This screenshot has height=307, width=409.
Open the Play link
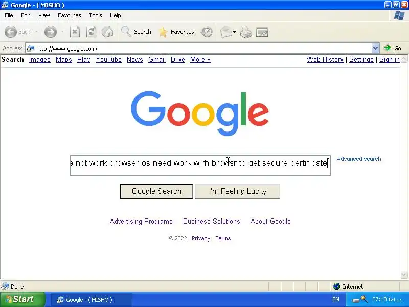point(84,60)
